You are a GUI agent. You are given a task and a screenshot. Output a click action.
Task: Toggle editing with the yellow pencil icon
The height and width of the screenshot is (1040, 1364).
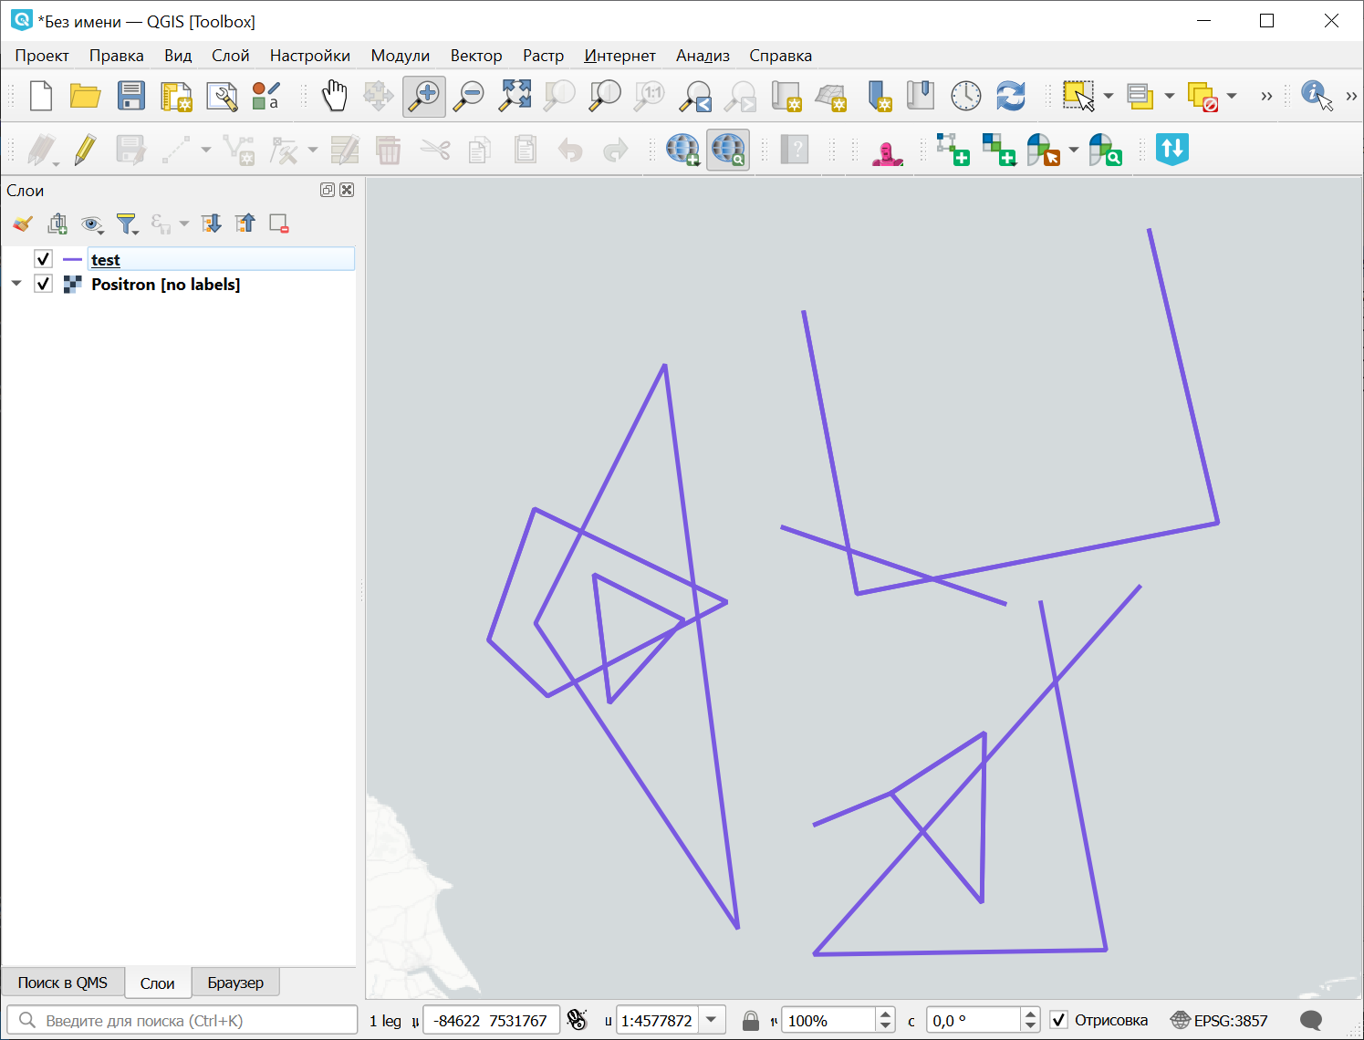[x=85, y=150]
